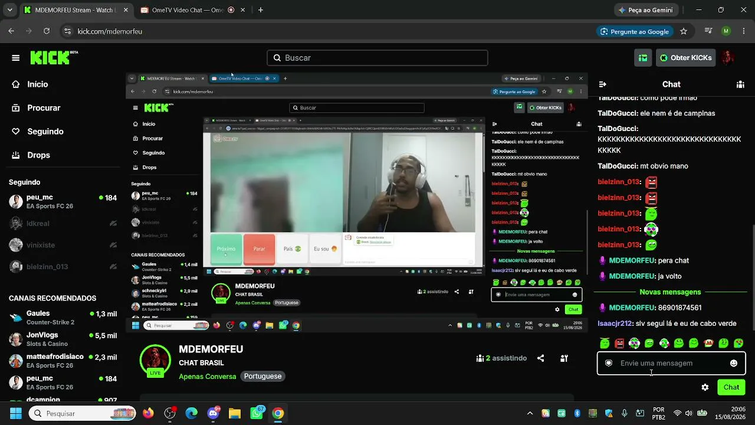Click the Novas mensagens chat divider
755x425 pixels.
670,292
